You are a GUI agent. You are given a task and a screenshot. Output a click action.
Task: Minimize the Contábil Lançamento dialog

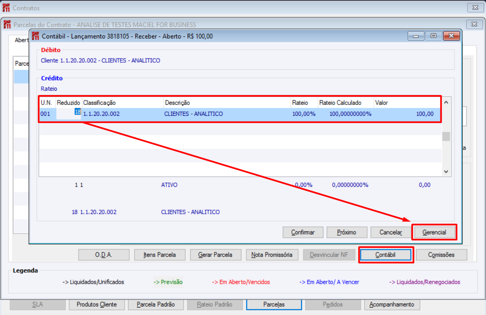click(x=416, y=36)
